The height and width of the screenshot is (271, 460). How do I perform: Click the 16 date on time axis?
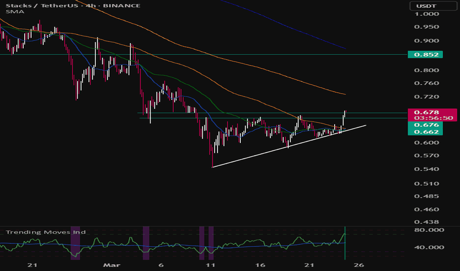pos(260,265)
